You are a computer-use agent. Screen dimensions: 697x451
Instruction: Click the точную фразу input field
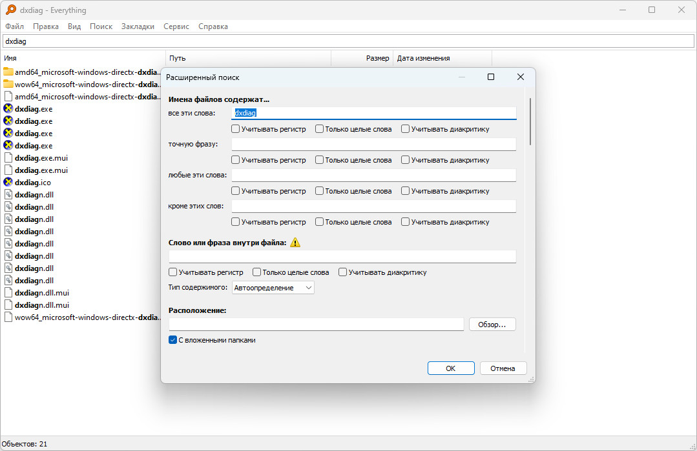374,145
